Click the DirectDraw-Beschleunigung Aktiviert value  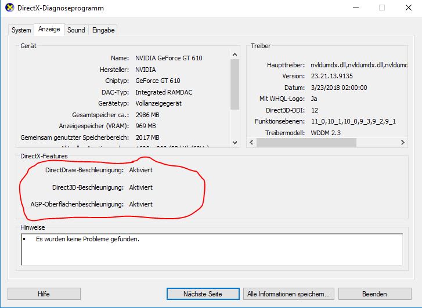140,170
